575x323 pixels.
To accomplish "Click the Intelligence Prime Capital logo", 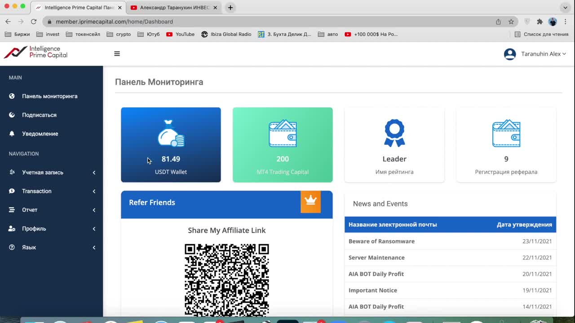I will point(35,52).
